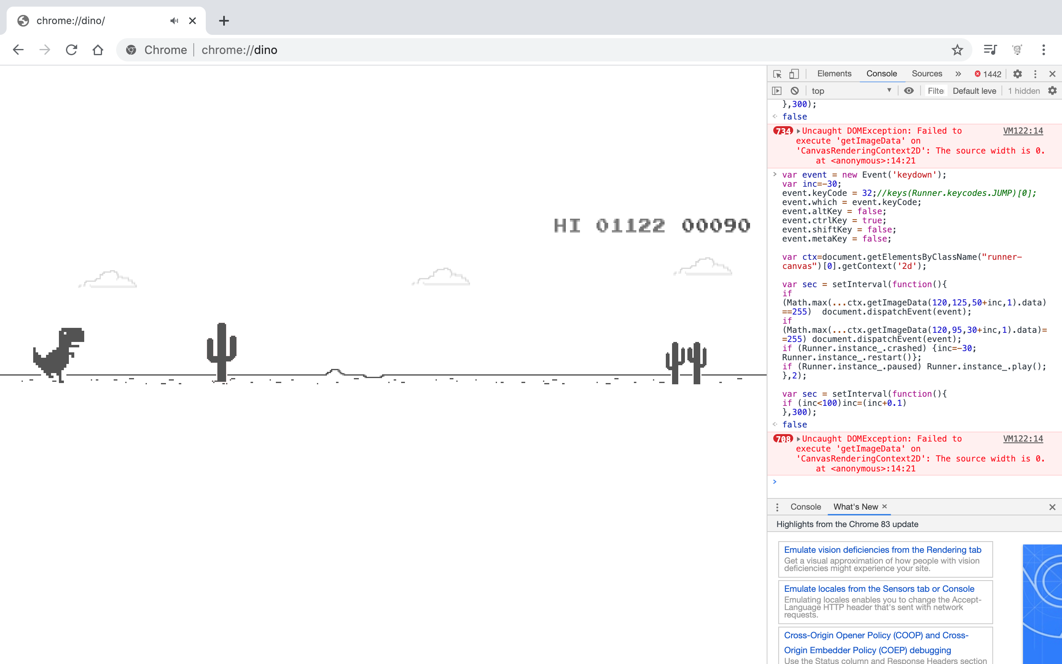Image resolution: width=1062 pixels, height=664 pixels.
Task: Click the '1 hidden' messages label
Action: pyautogui.click(x=1023, y=91)
